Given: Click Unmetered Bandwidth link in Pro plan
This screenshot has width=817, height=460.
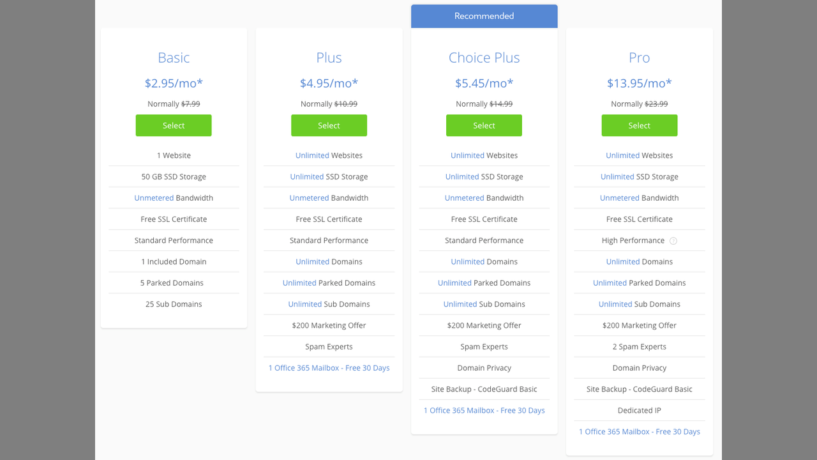Looking at the screenshot, I should [x=619, y=198].
